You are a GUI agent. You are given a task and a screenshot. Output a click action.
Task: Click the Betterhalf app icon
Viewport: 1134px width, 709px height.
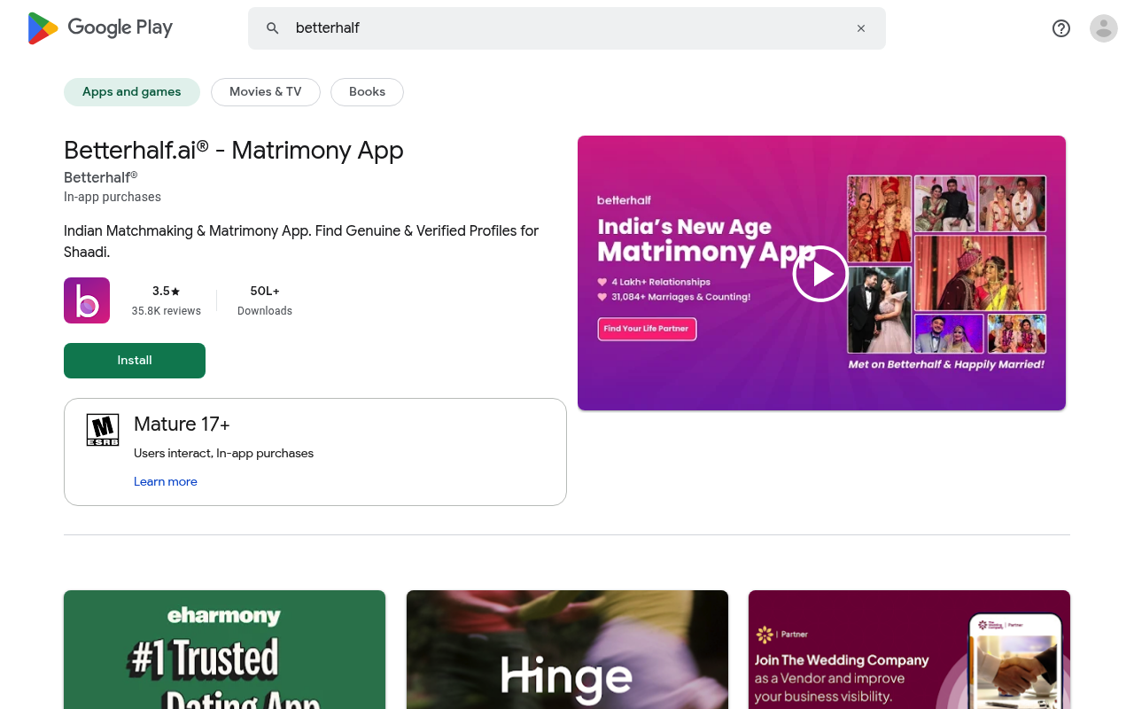pyautogui.click(x=87, y=300)
